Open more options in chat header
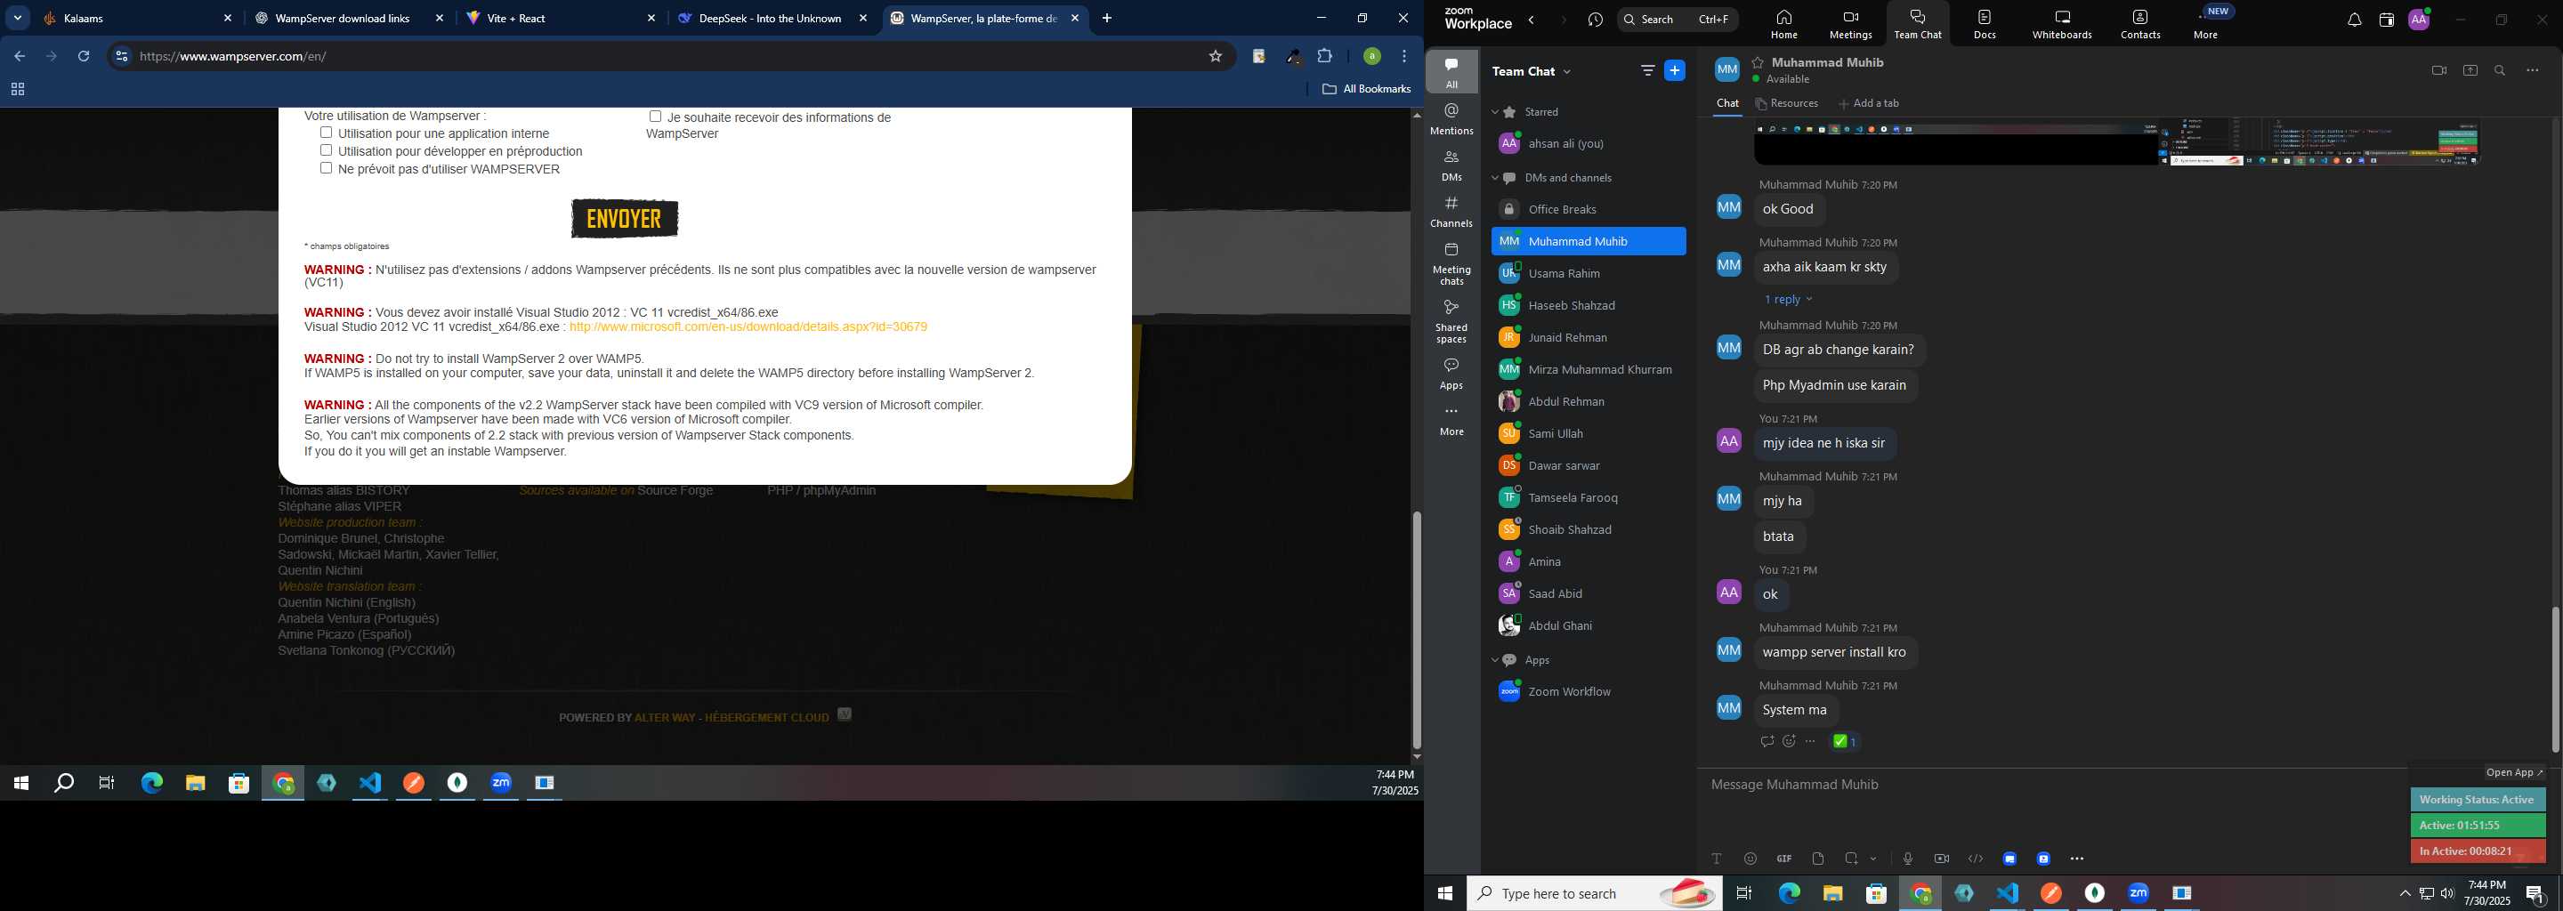 click(2533, 70)
